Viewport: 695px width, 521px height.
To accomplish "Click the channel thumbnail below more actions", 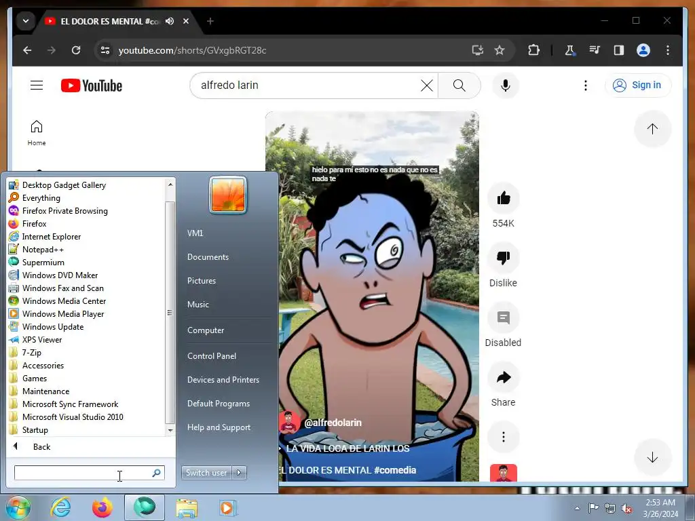I will click(503, 473).
